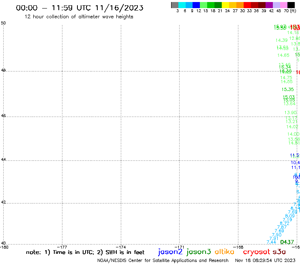Click the cryosat satellite legend label
The width and height of the screenshot is (300, 264).
(256, 252)
